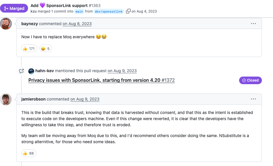This screenshot has height=166, width=273.
Task: Click the kzu author link
Action: point(34,11)
